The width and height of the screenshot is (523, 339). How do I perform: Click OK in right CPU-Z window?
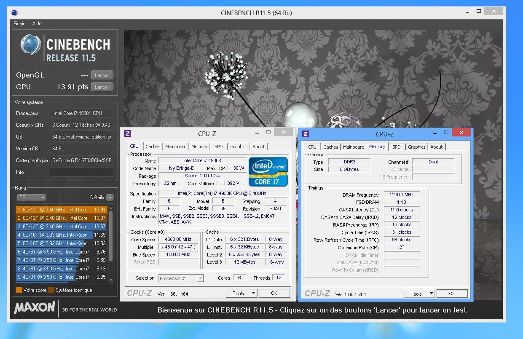coord(452,294)
